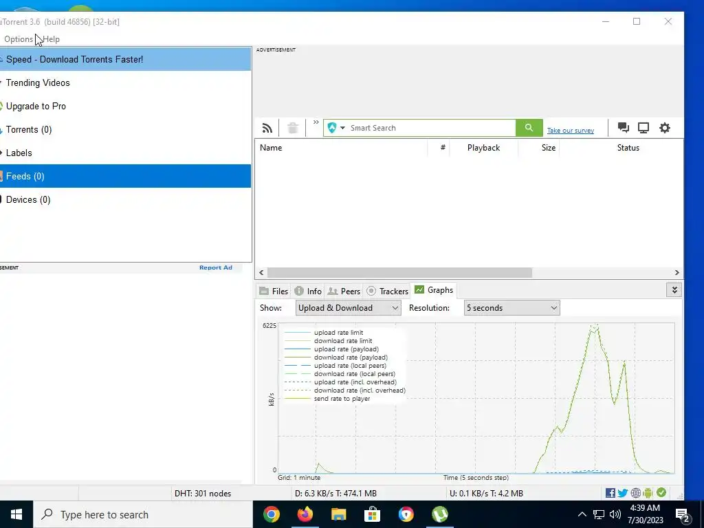Click the Android icon in status bar

point(648,493)
